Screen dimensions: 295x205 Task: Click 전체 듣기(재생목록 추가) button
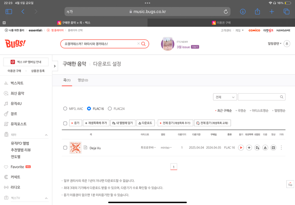tap(175, 123)
